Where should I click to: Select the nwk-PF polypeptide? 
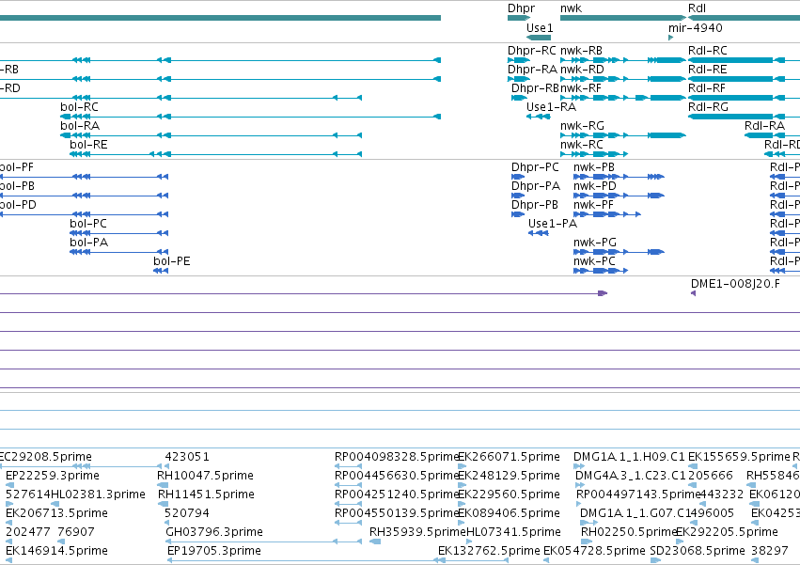[x=593, y=205]
